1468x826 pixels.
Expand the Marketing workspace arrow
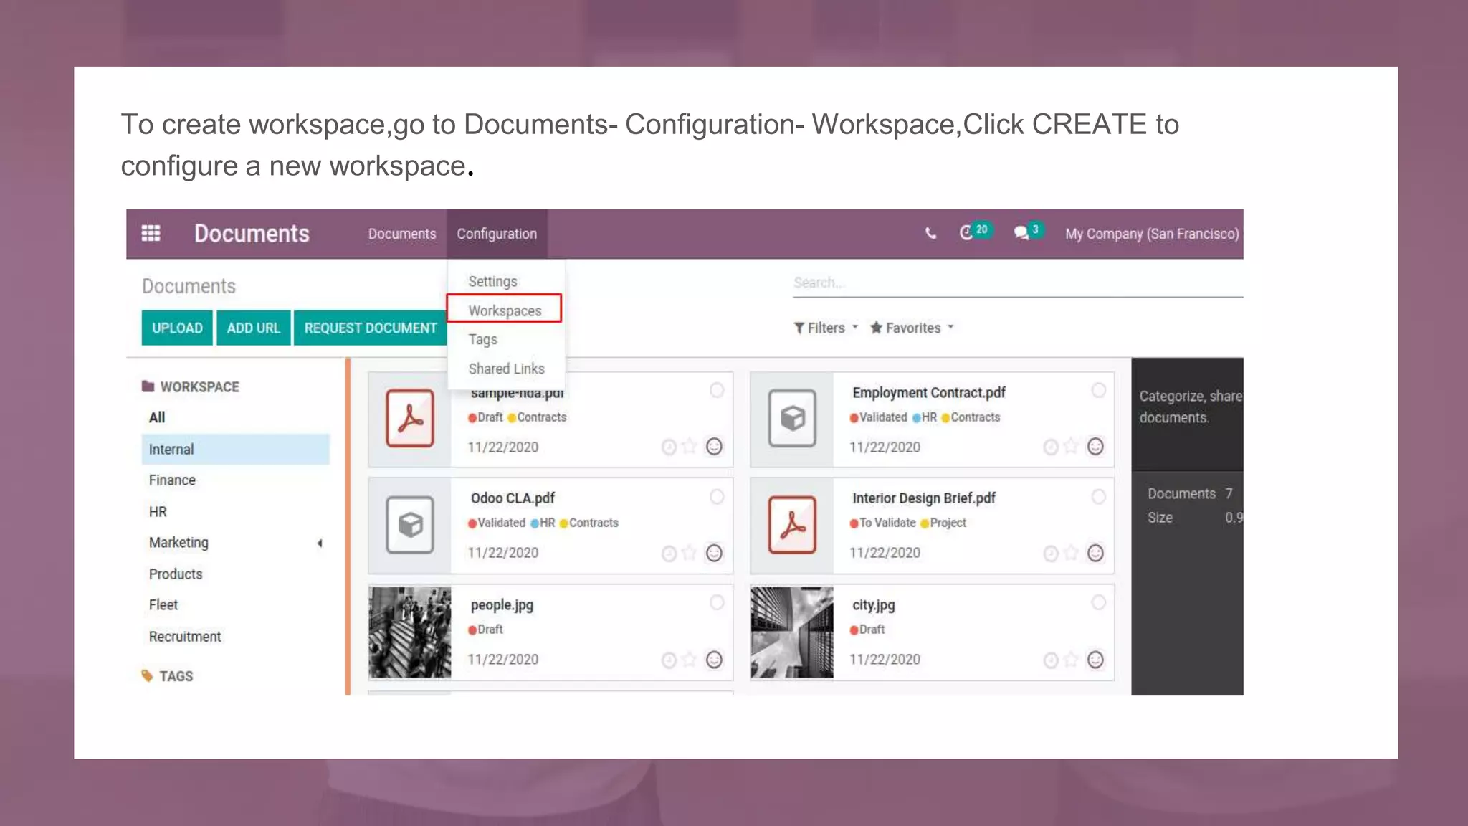[x=320, y=543]
